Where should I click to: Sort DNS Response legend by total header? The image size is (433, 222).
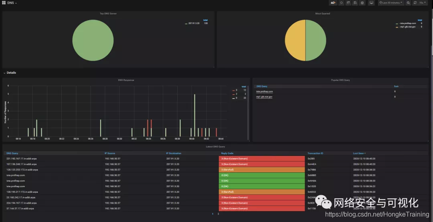(244, 87)
